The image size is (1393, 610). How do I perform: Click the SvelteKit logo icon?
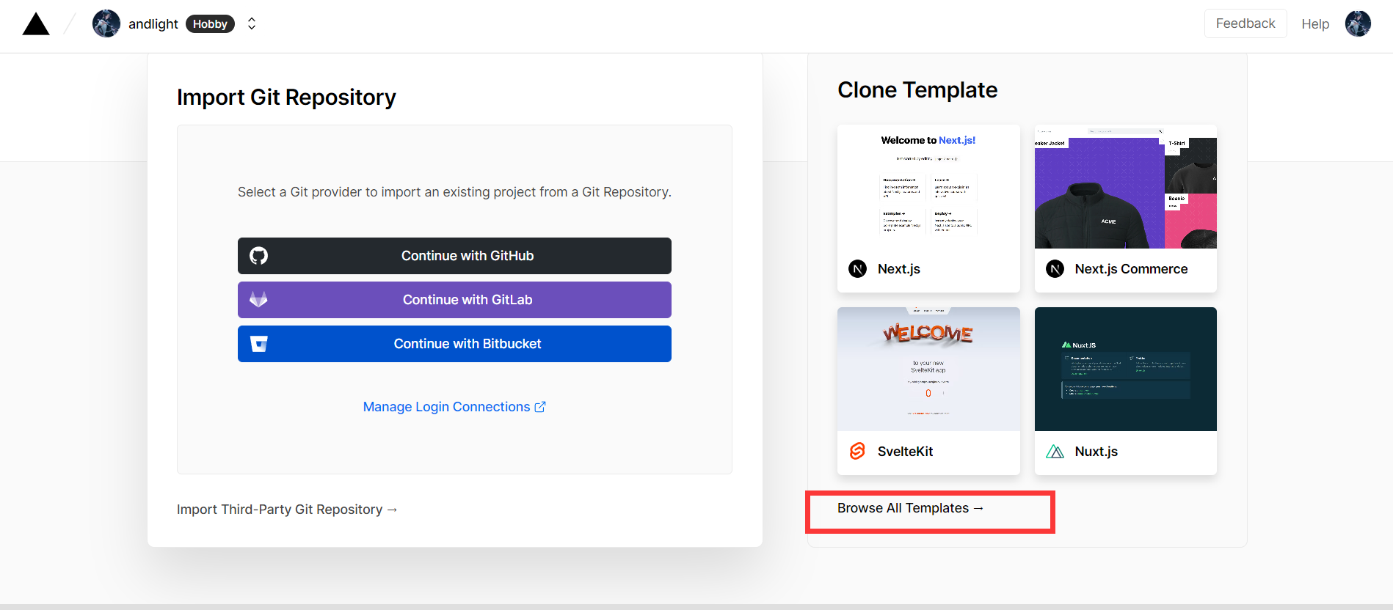[857, 452]
